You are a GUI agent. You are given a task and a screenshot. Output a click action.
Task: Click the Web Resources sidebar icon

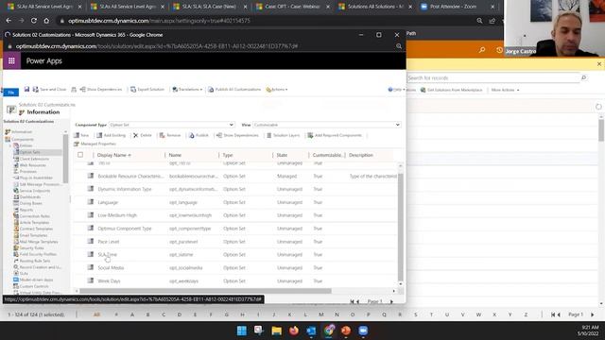16,165
